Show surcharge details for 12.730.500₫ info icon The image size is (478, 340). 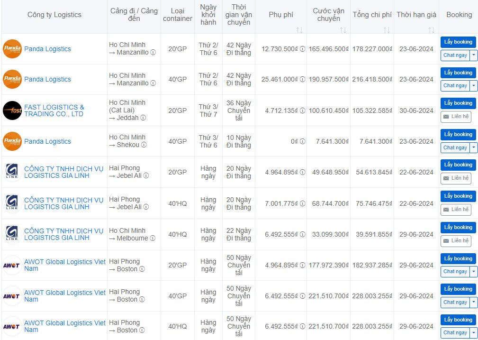pos(303,49)
